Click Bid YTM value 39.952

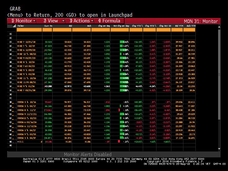tap(179, 42)
